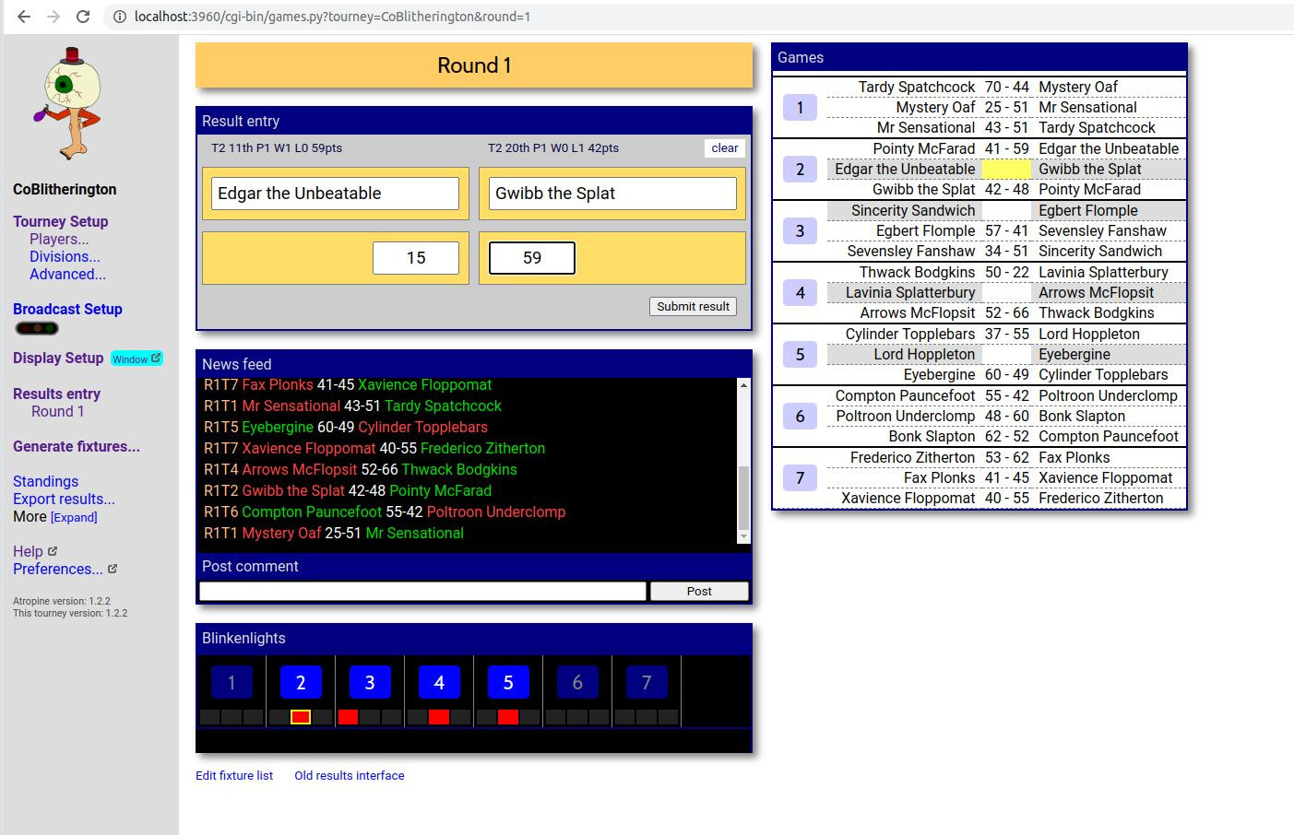Select table 5 Blinkenlights button
The height and width of the screenshot is (835, 1294).
point(507,683)
